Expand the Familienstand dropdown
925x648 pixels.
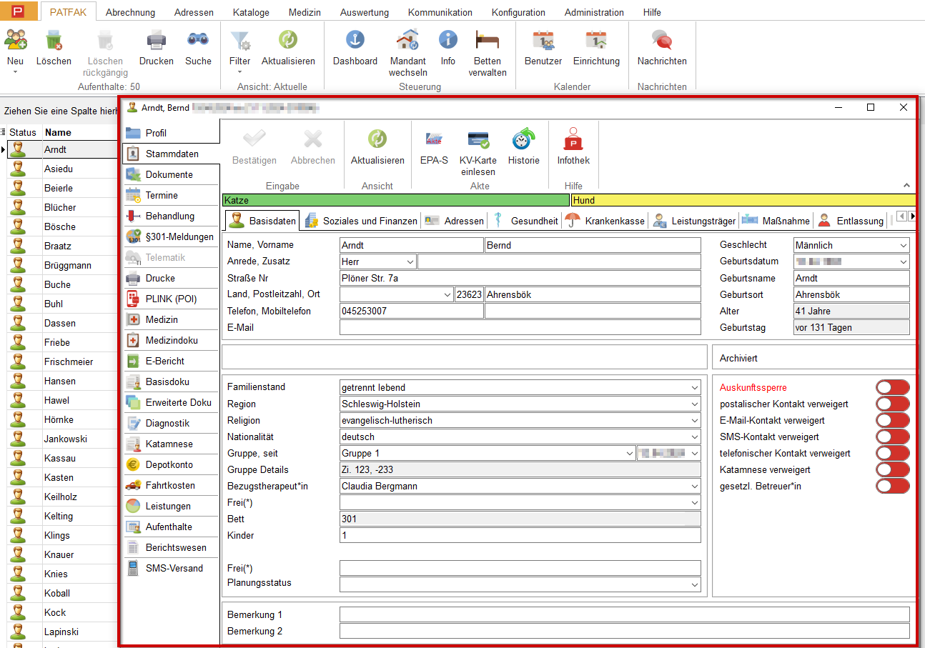pos(695,388)
